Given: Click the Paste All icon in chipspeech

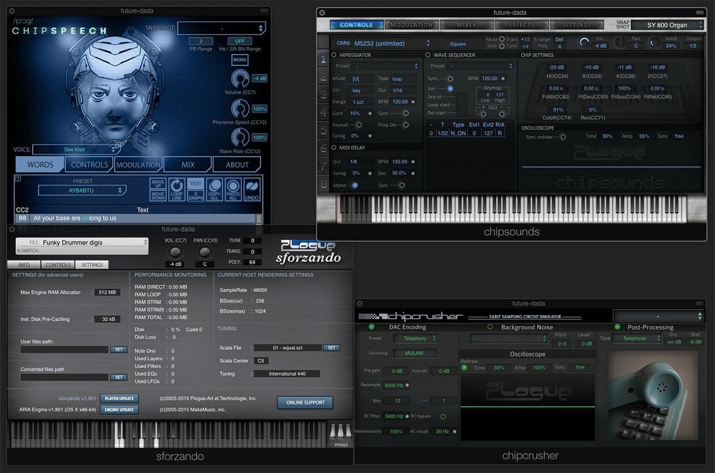Looking at the screenshot, I should coord(234,189).
